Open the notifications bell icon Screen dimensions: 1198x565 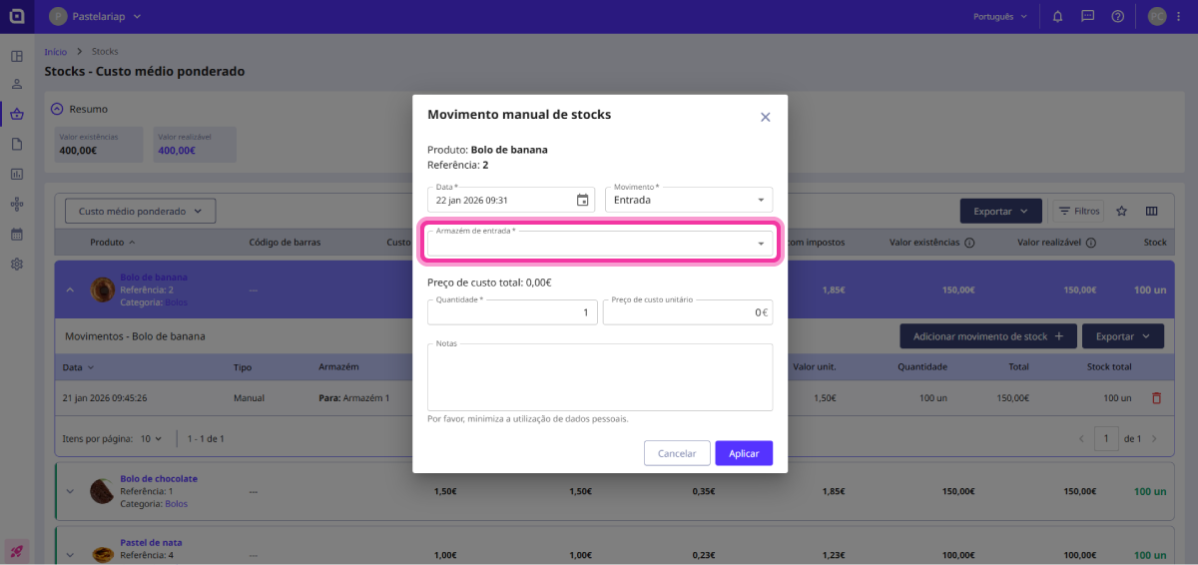(x=1057, y=17)
